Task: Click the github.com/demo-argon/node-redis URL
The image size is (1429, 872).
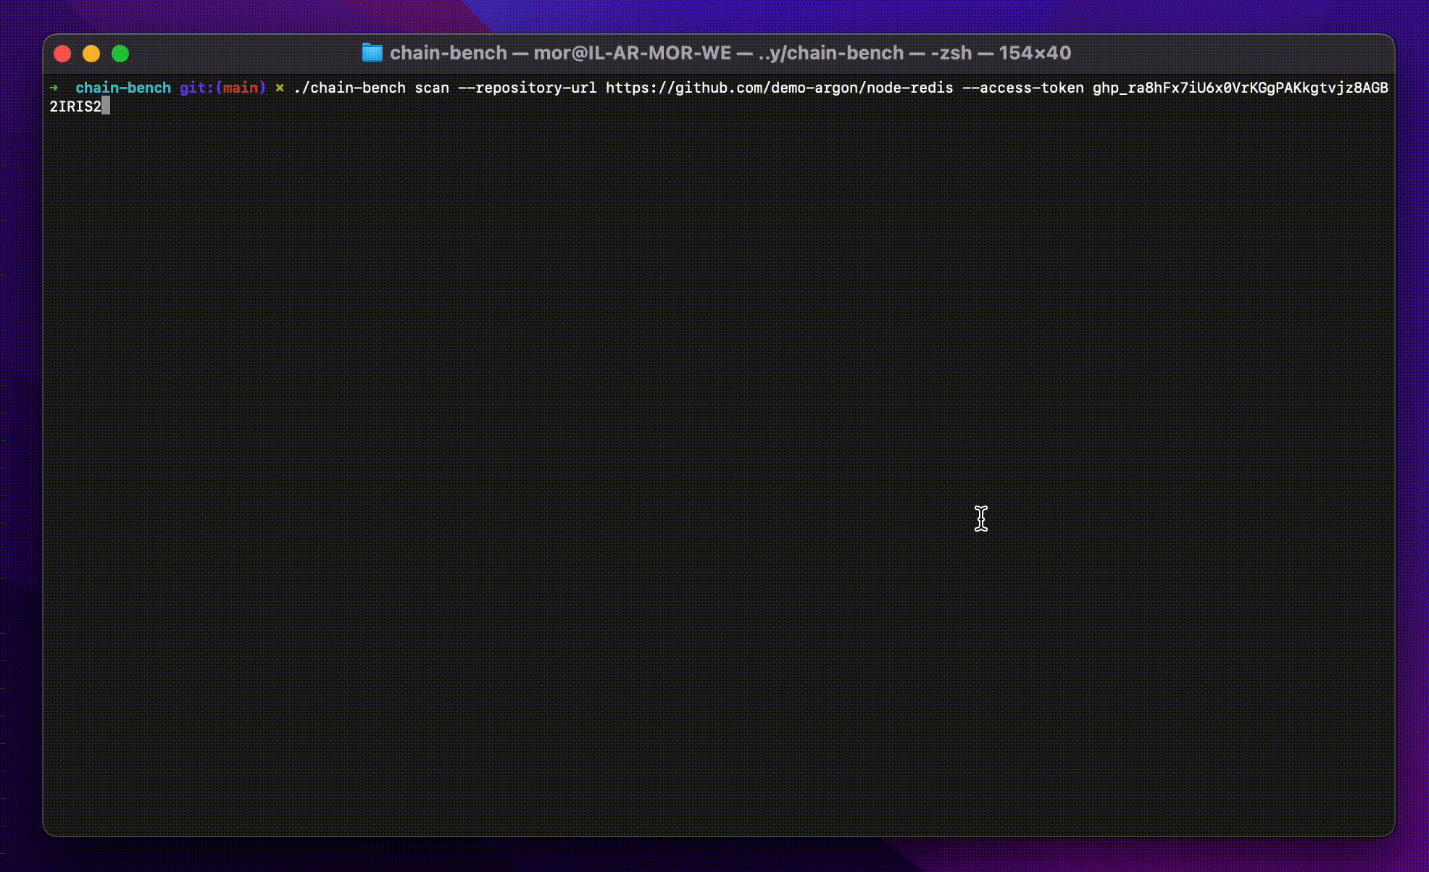Action: click(x=779, y=88)
